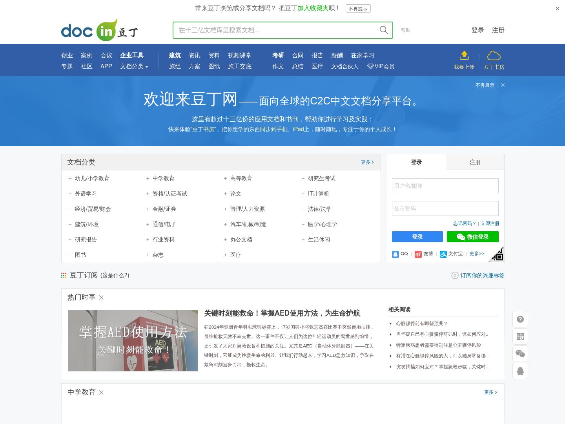The width and height of the screenshot is (565, 424).
Task: Click 注册 in the top header
Action: (498, 30)
